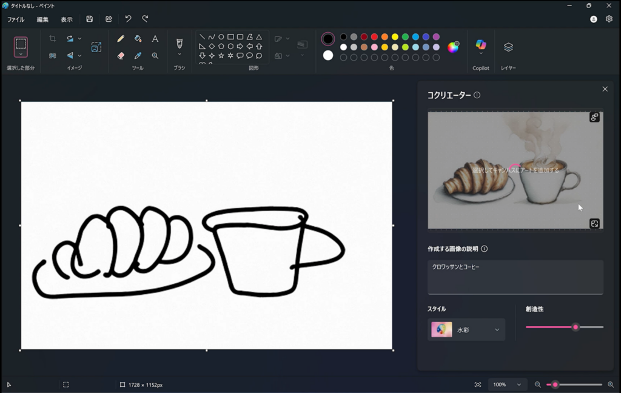This screenshot has height=393, width=621.
Task: Select the Eraser tool
Action: 121,55
